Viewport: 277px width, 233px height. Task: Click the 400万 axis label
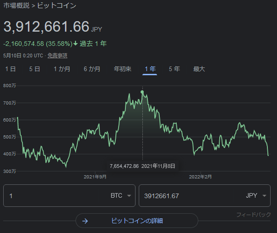click(x=10, y=154)
